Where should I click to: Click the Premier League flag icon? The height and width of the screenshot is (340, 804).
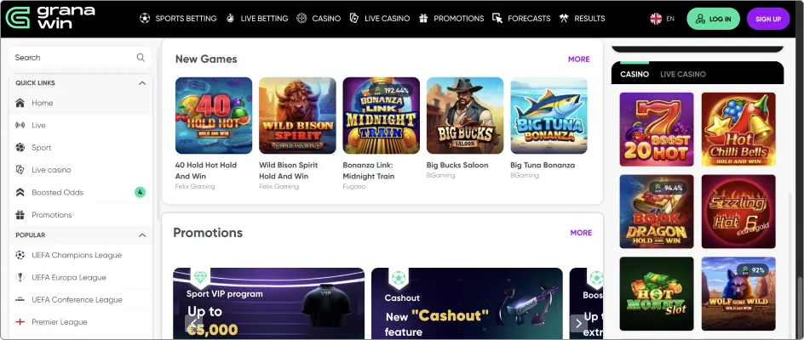coord(20,322)
